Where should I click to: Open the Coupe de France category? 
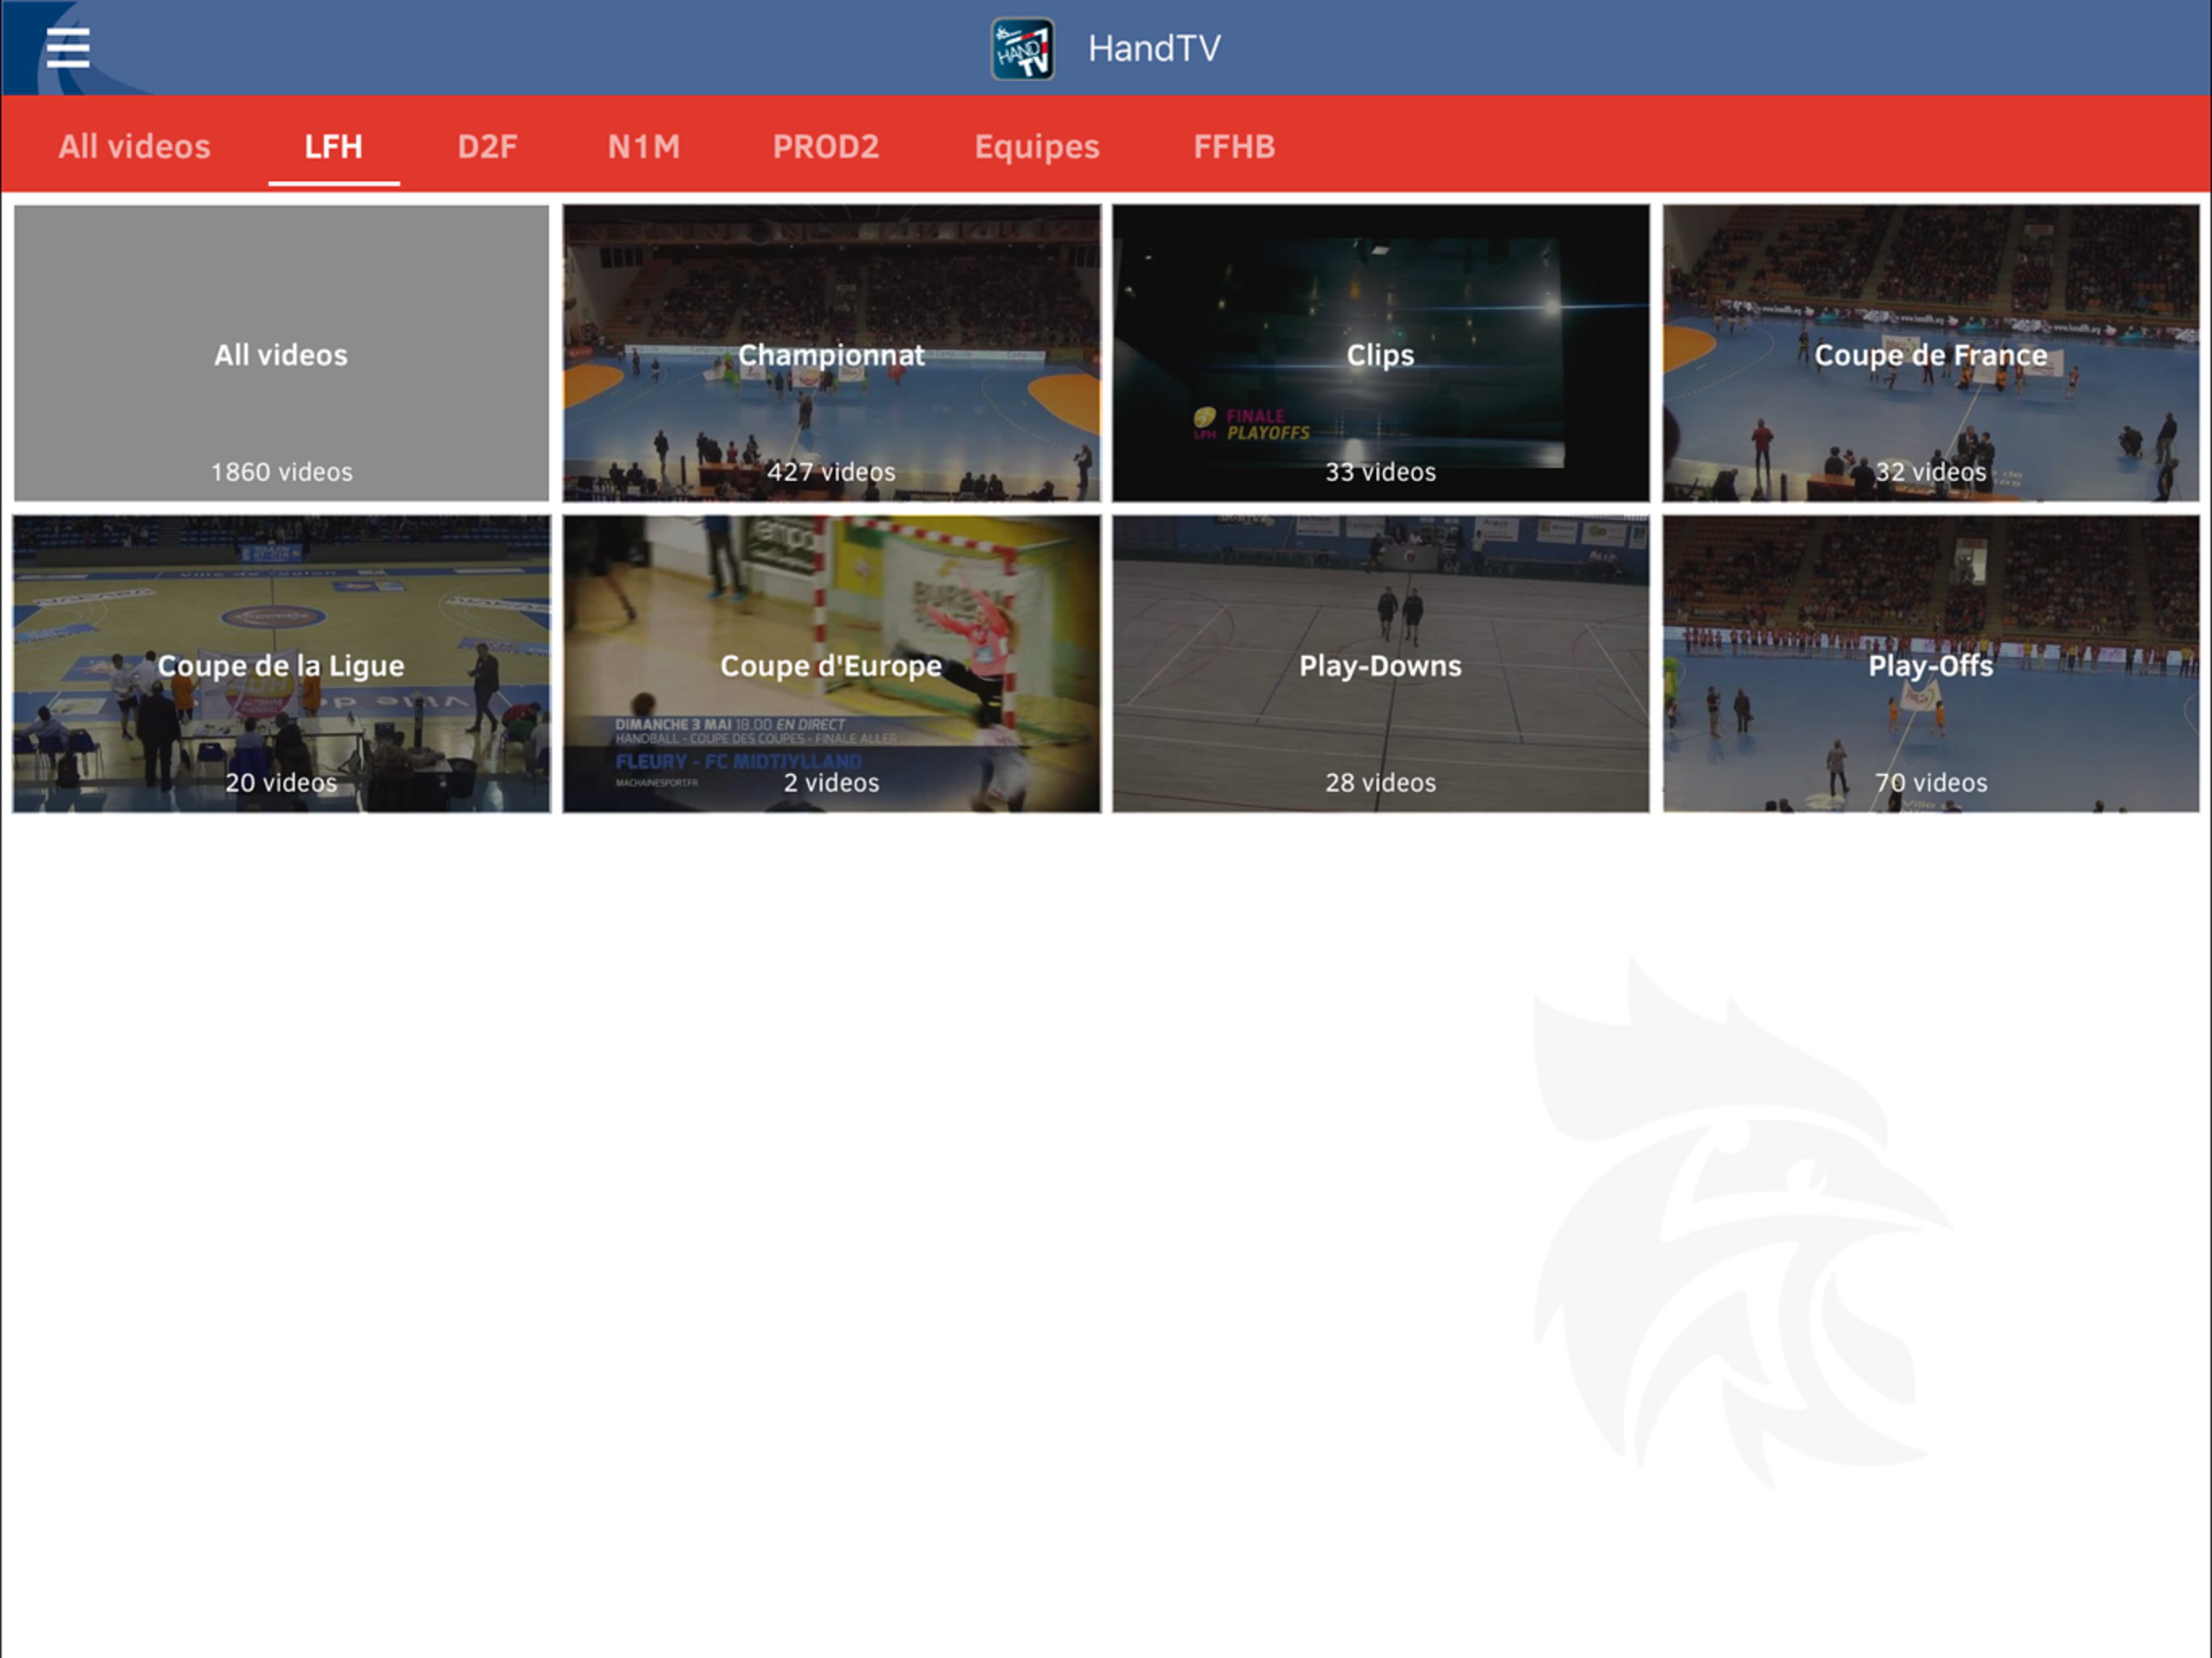(x=1930, y=353)
